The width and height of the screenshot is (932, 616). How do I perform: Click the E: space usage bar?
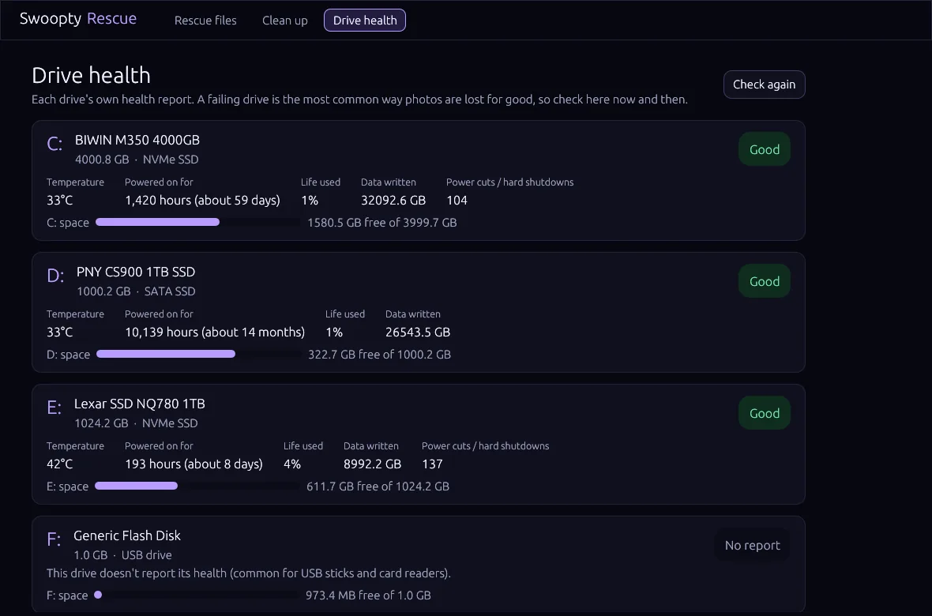197,486
